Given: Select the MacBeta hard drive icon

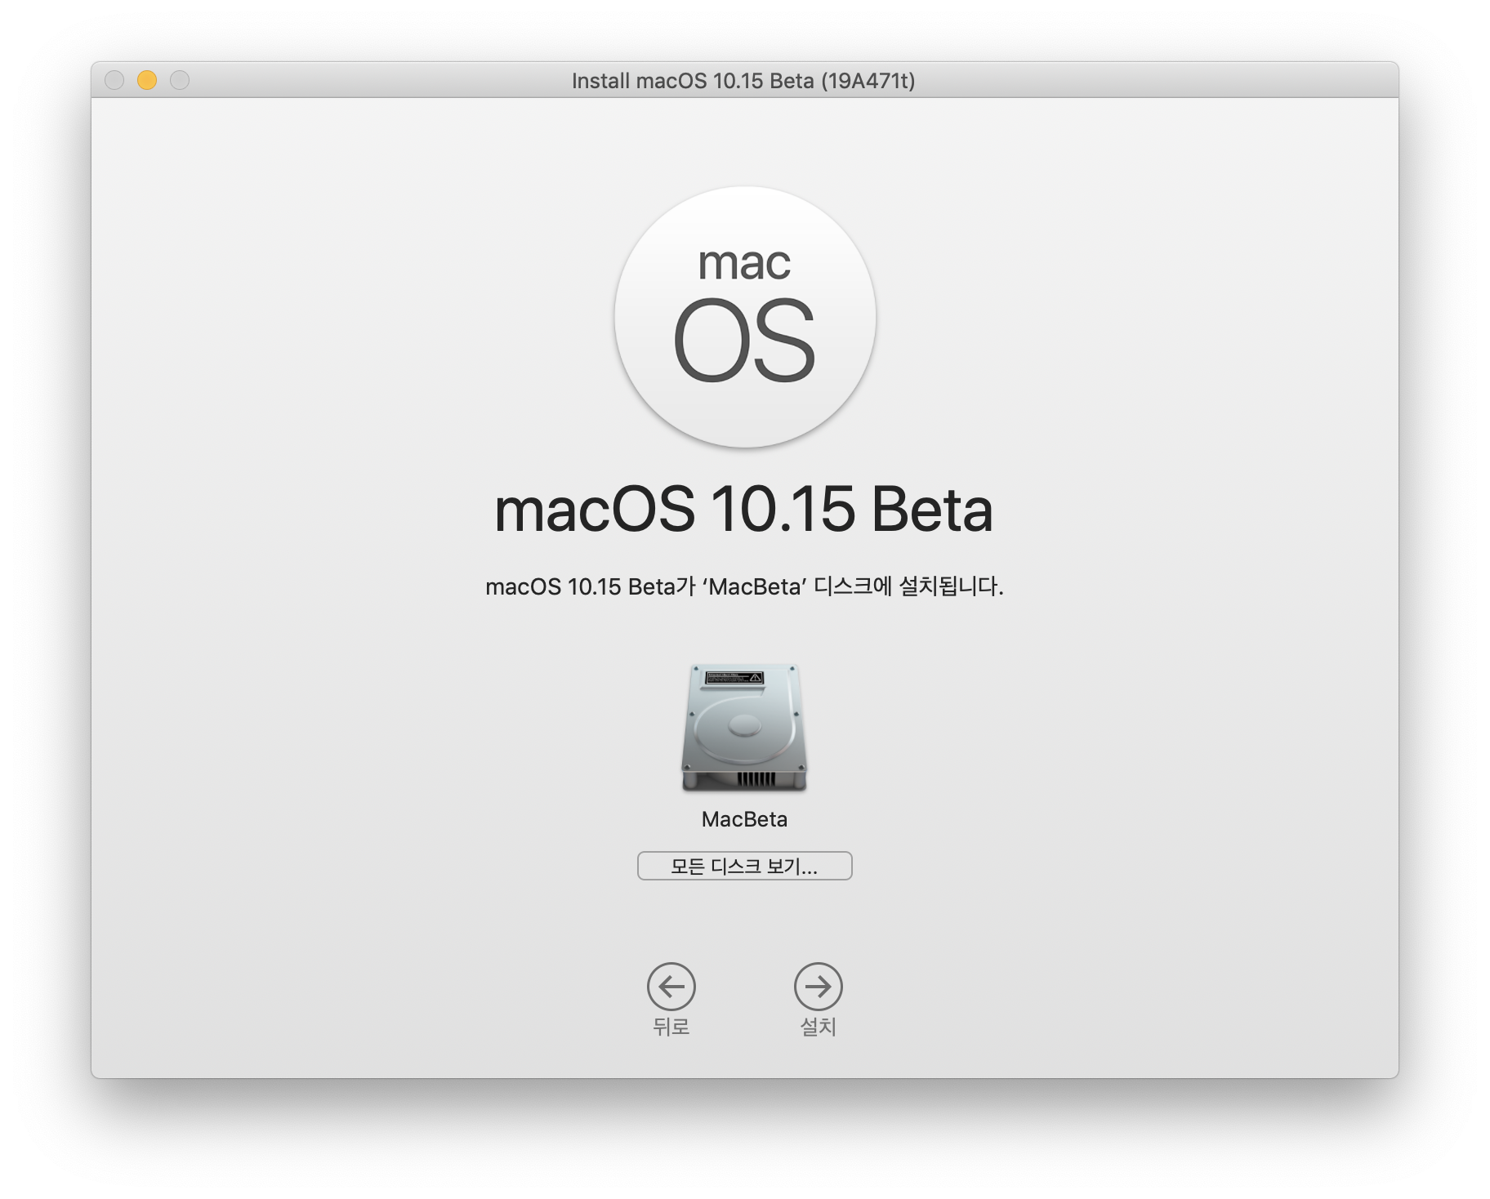Looking at the screenshot, I should coord(744,728).
